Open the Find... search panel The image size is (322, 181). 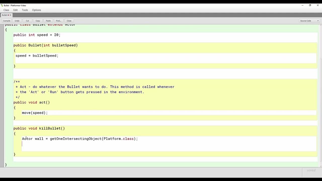pos(59,21)
